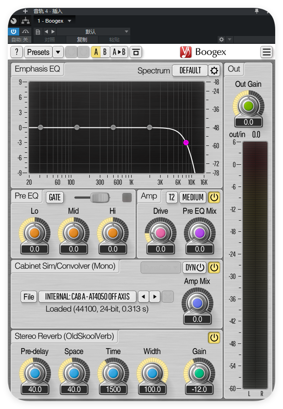Click the reverb Gain knob
The height and width of the screenshot is (409, 283).
point(199,373)
